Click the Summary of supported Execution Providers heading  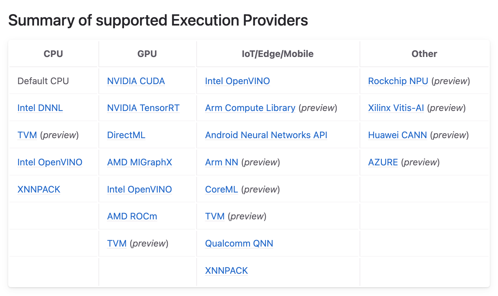point(158,20)
